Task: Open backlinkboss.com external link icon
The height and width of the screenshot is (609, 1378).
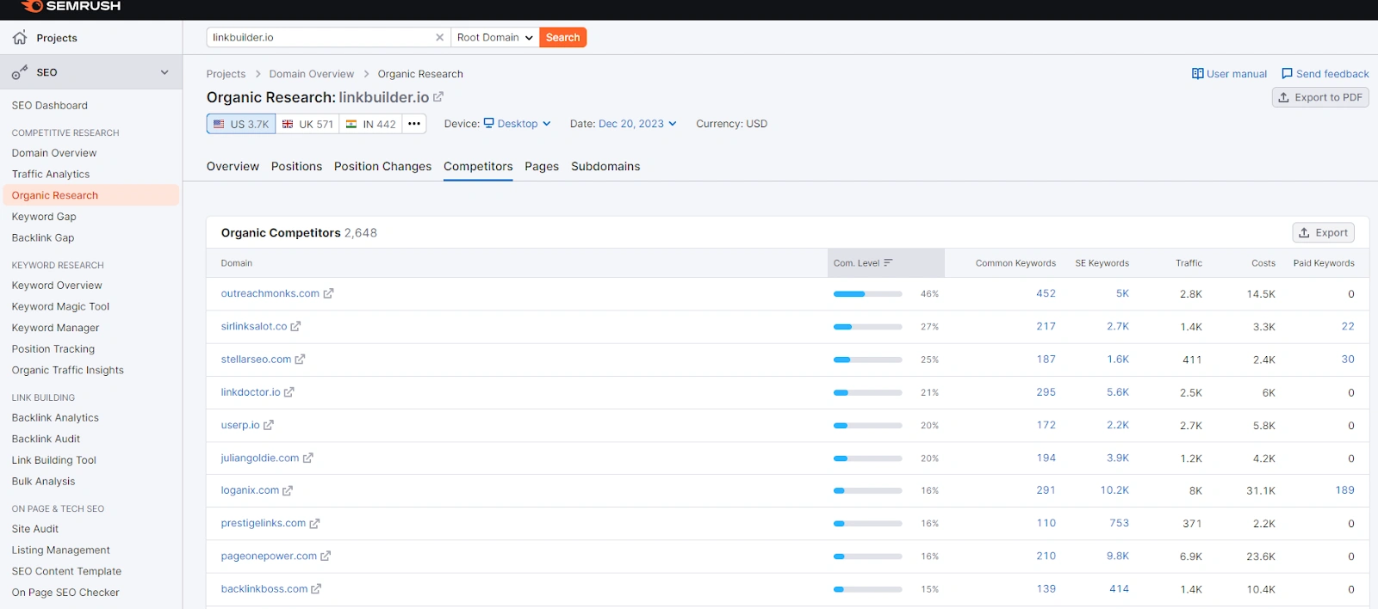Action: [x=316, y=589]
